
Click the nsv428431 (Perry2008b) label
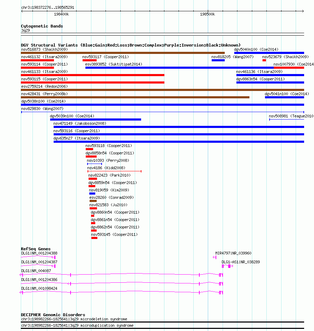click(x=44, y=94)
